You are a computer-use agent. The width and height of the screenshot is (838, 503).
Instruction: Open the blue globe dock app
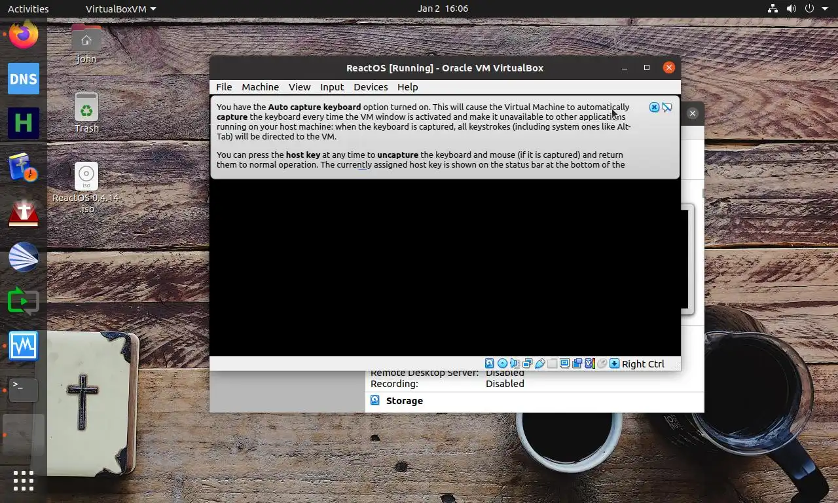(24, 257)
